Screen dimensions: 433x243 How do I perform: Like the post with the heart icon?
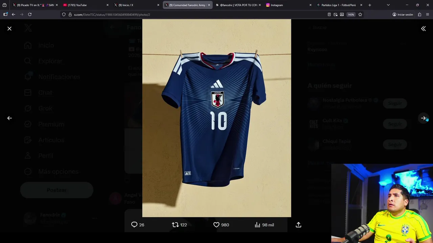pyautogui.click(x=221, y=225)
